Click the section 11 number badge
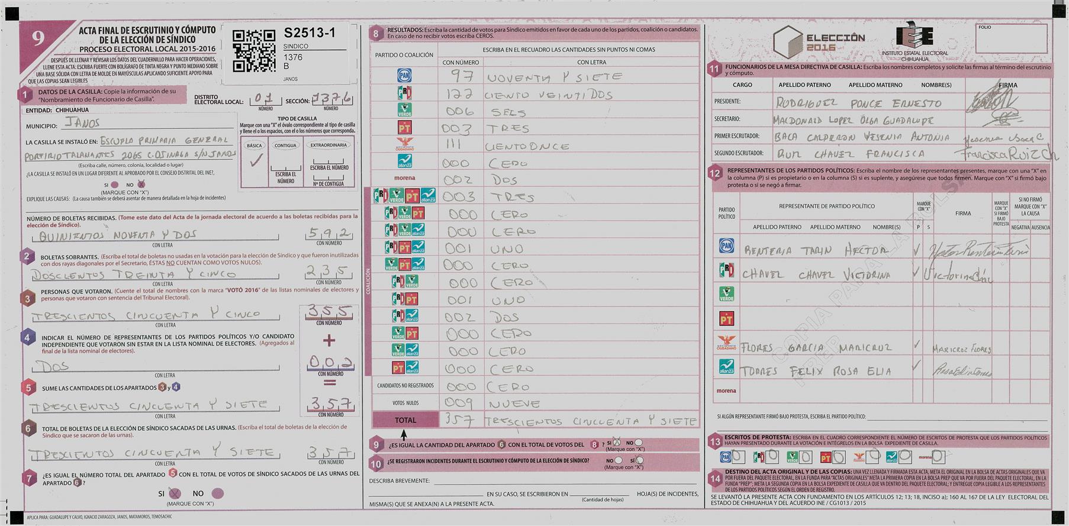This screenshot has width=1069, height=526. click(714, 69)
